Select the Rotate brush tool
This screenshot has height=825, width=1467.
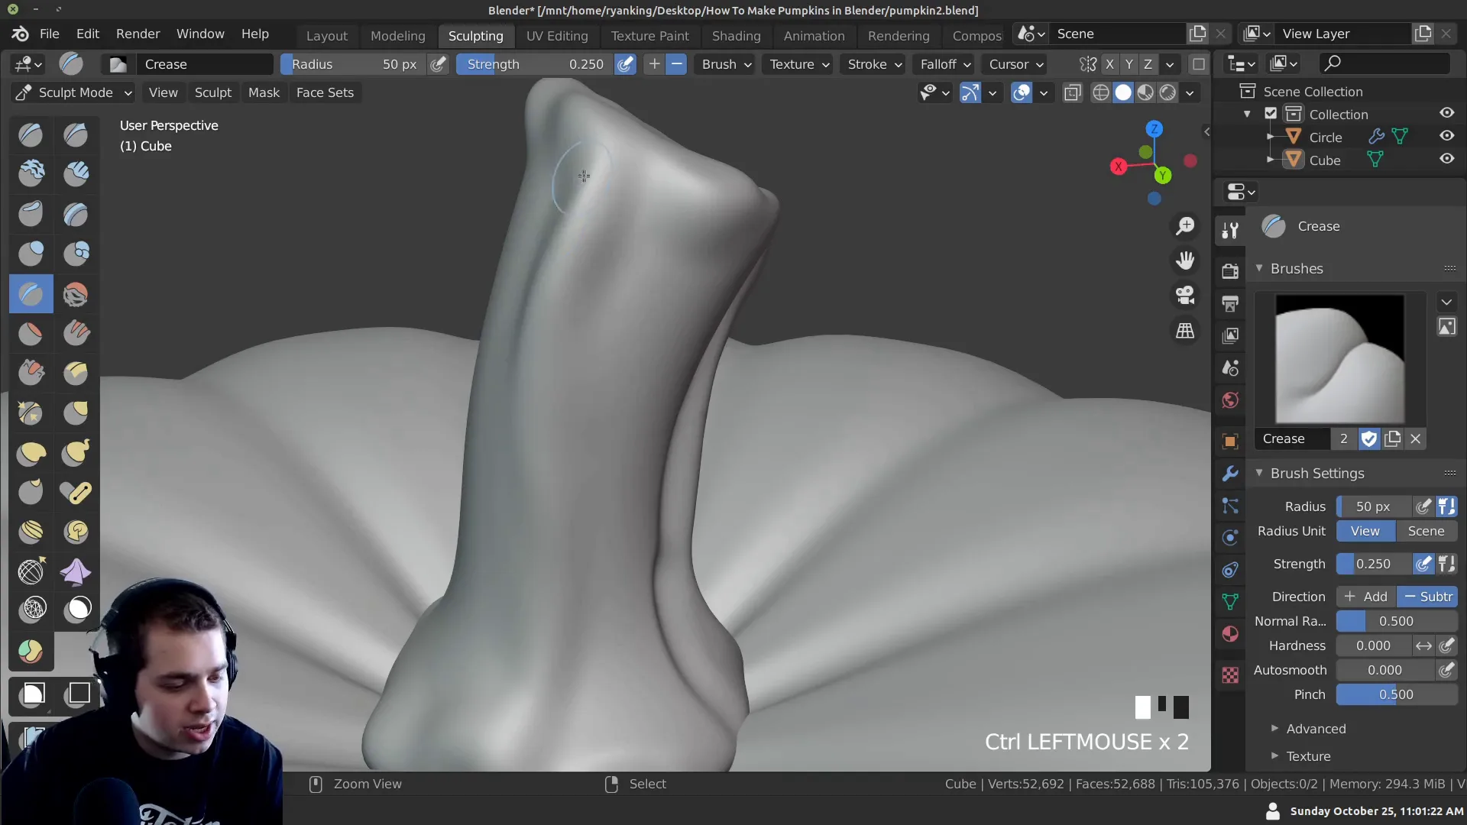pos(76,532)
